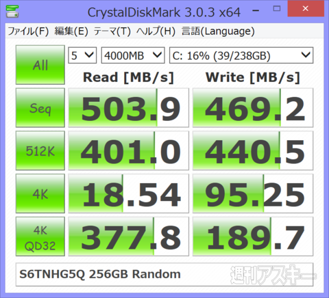Image resolution: width=329 pixels, height=298 pixels.
Task: Start the 512K benchmark test
Action: 40,150
